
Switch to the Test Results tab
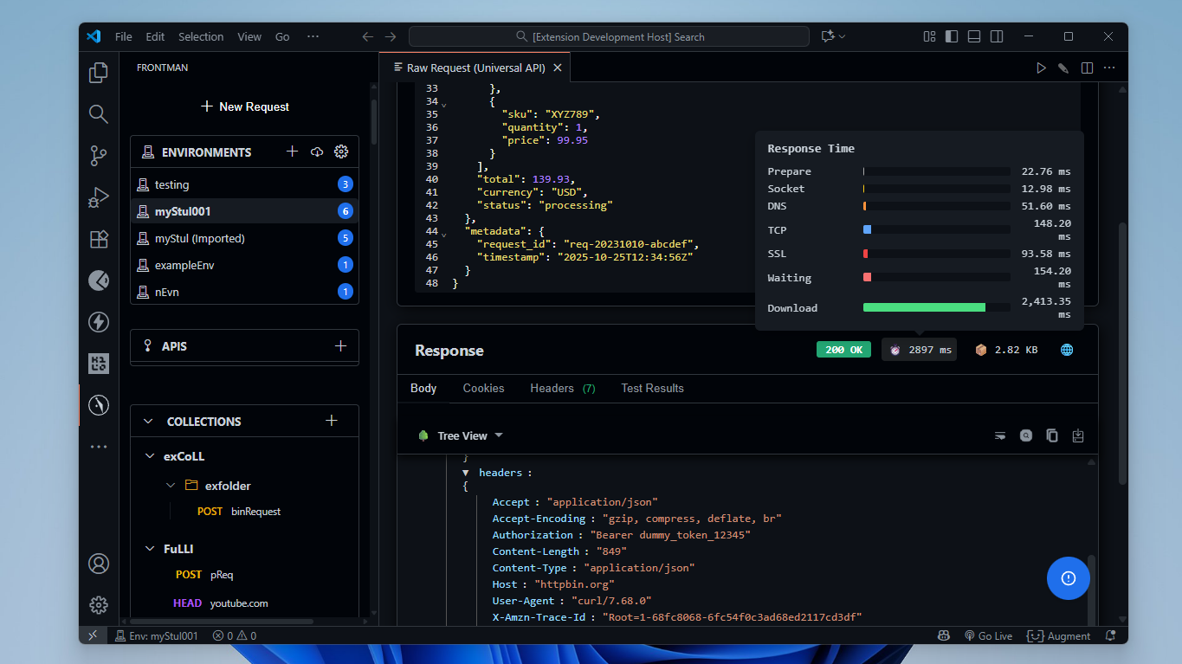652,388
